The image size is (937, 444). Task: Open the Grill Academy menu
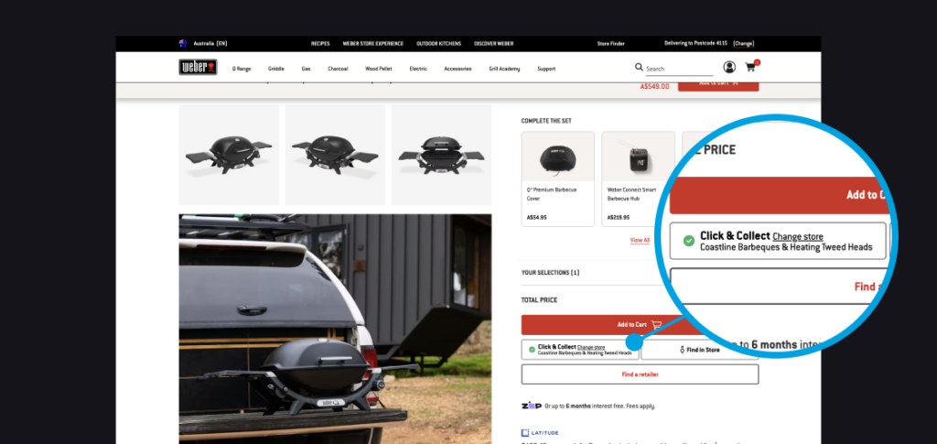point(504,69)
